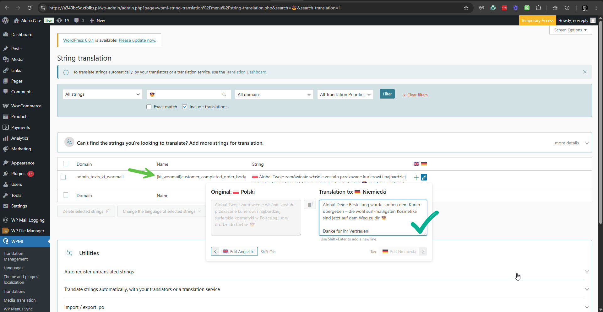Open Change the language of selected strings
603x312 pixels.
point(162,211)
